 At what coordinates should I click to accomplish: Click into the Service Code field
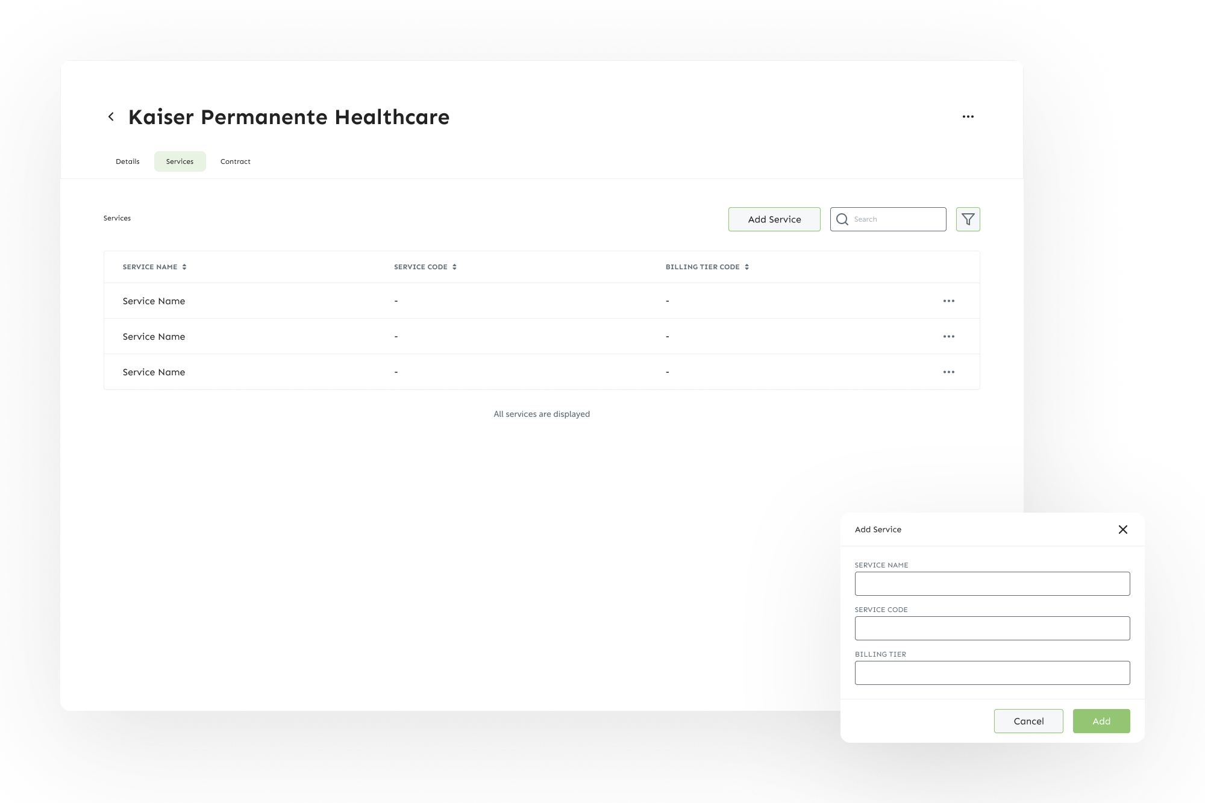[x=992, y=628]
